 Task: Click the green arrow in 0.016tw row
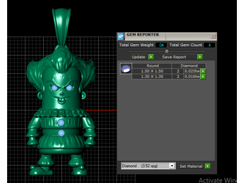203,77
